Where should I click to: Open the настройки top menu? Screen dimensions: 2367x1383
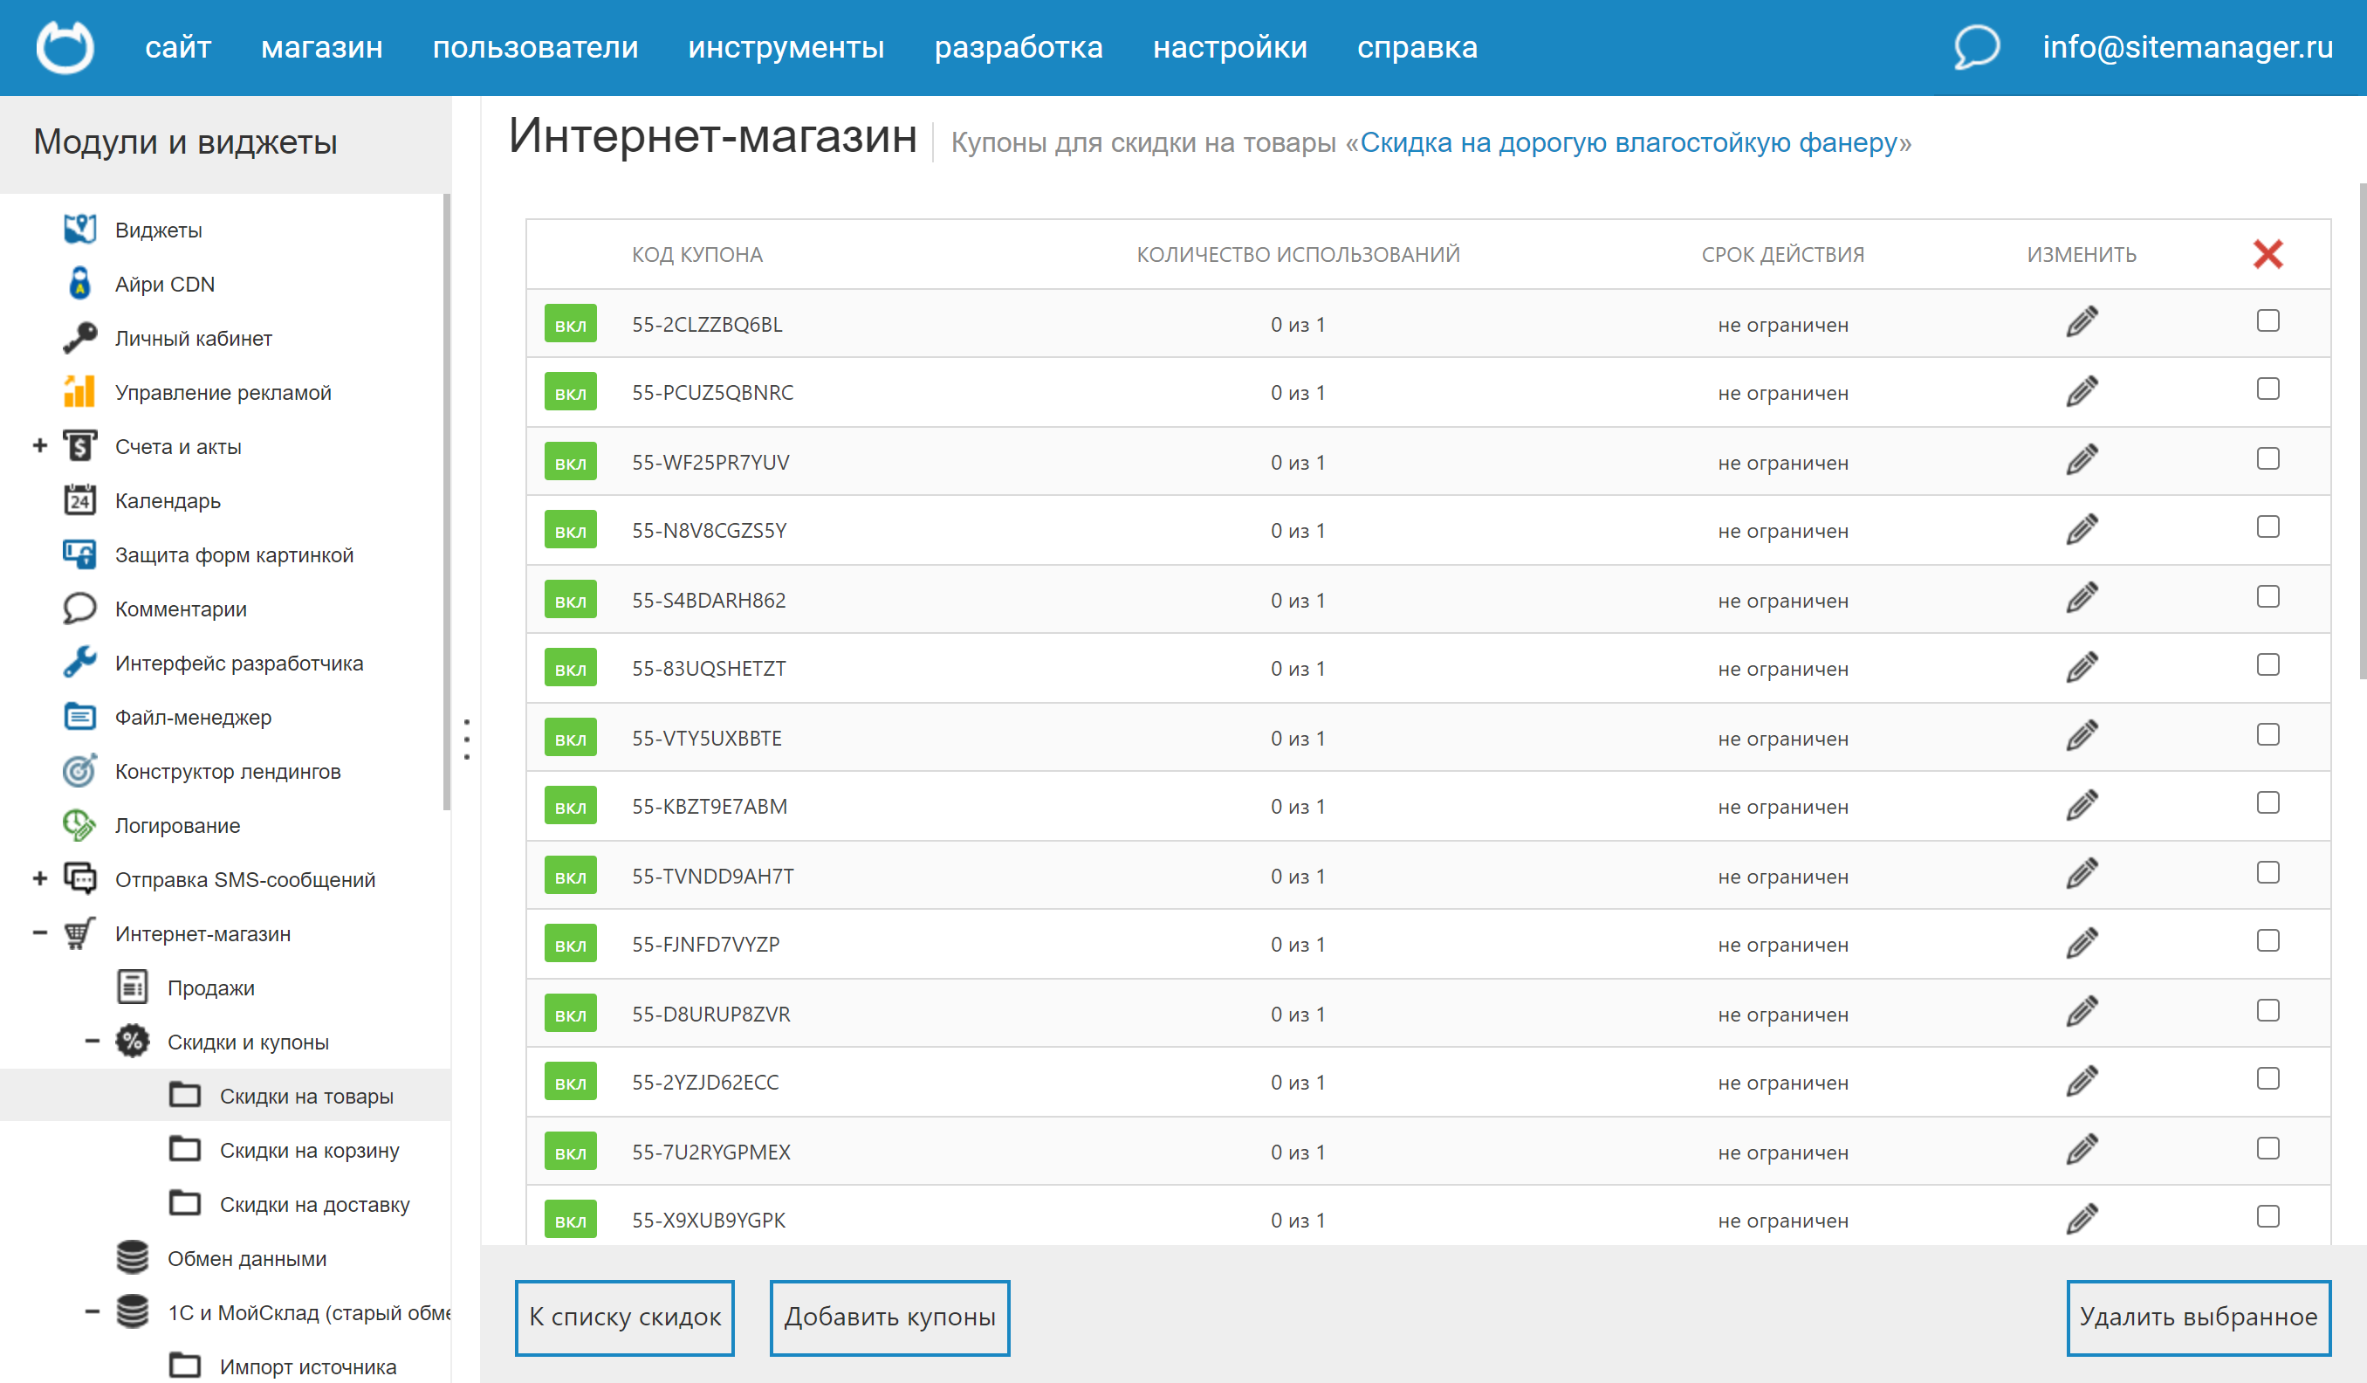pos(1229,47)
